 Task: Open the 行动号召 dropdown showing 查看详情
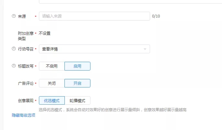pos(91,49)
